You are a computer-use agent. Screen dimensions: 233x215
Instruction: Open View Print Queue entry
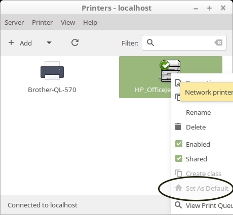tap(209, 205)
